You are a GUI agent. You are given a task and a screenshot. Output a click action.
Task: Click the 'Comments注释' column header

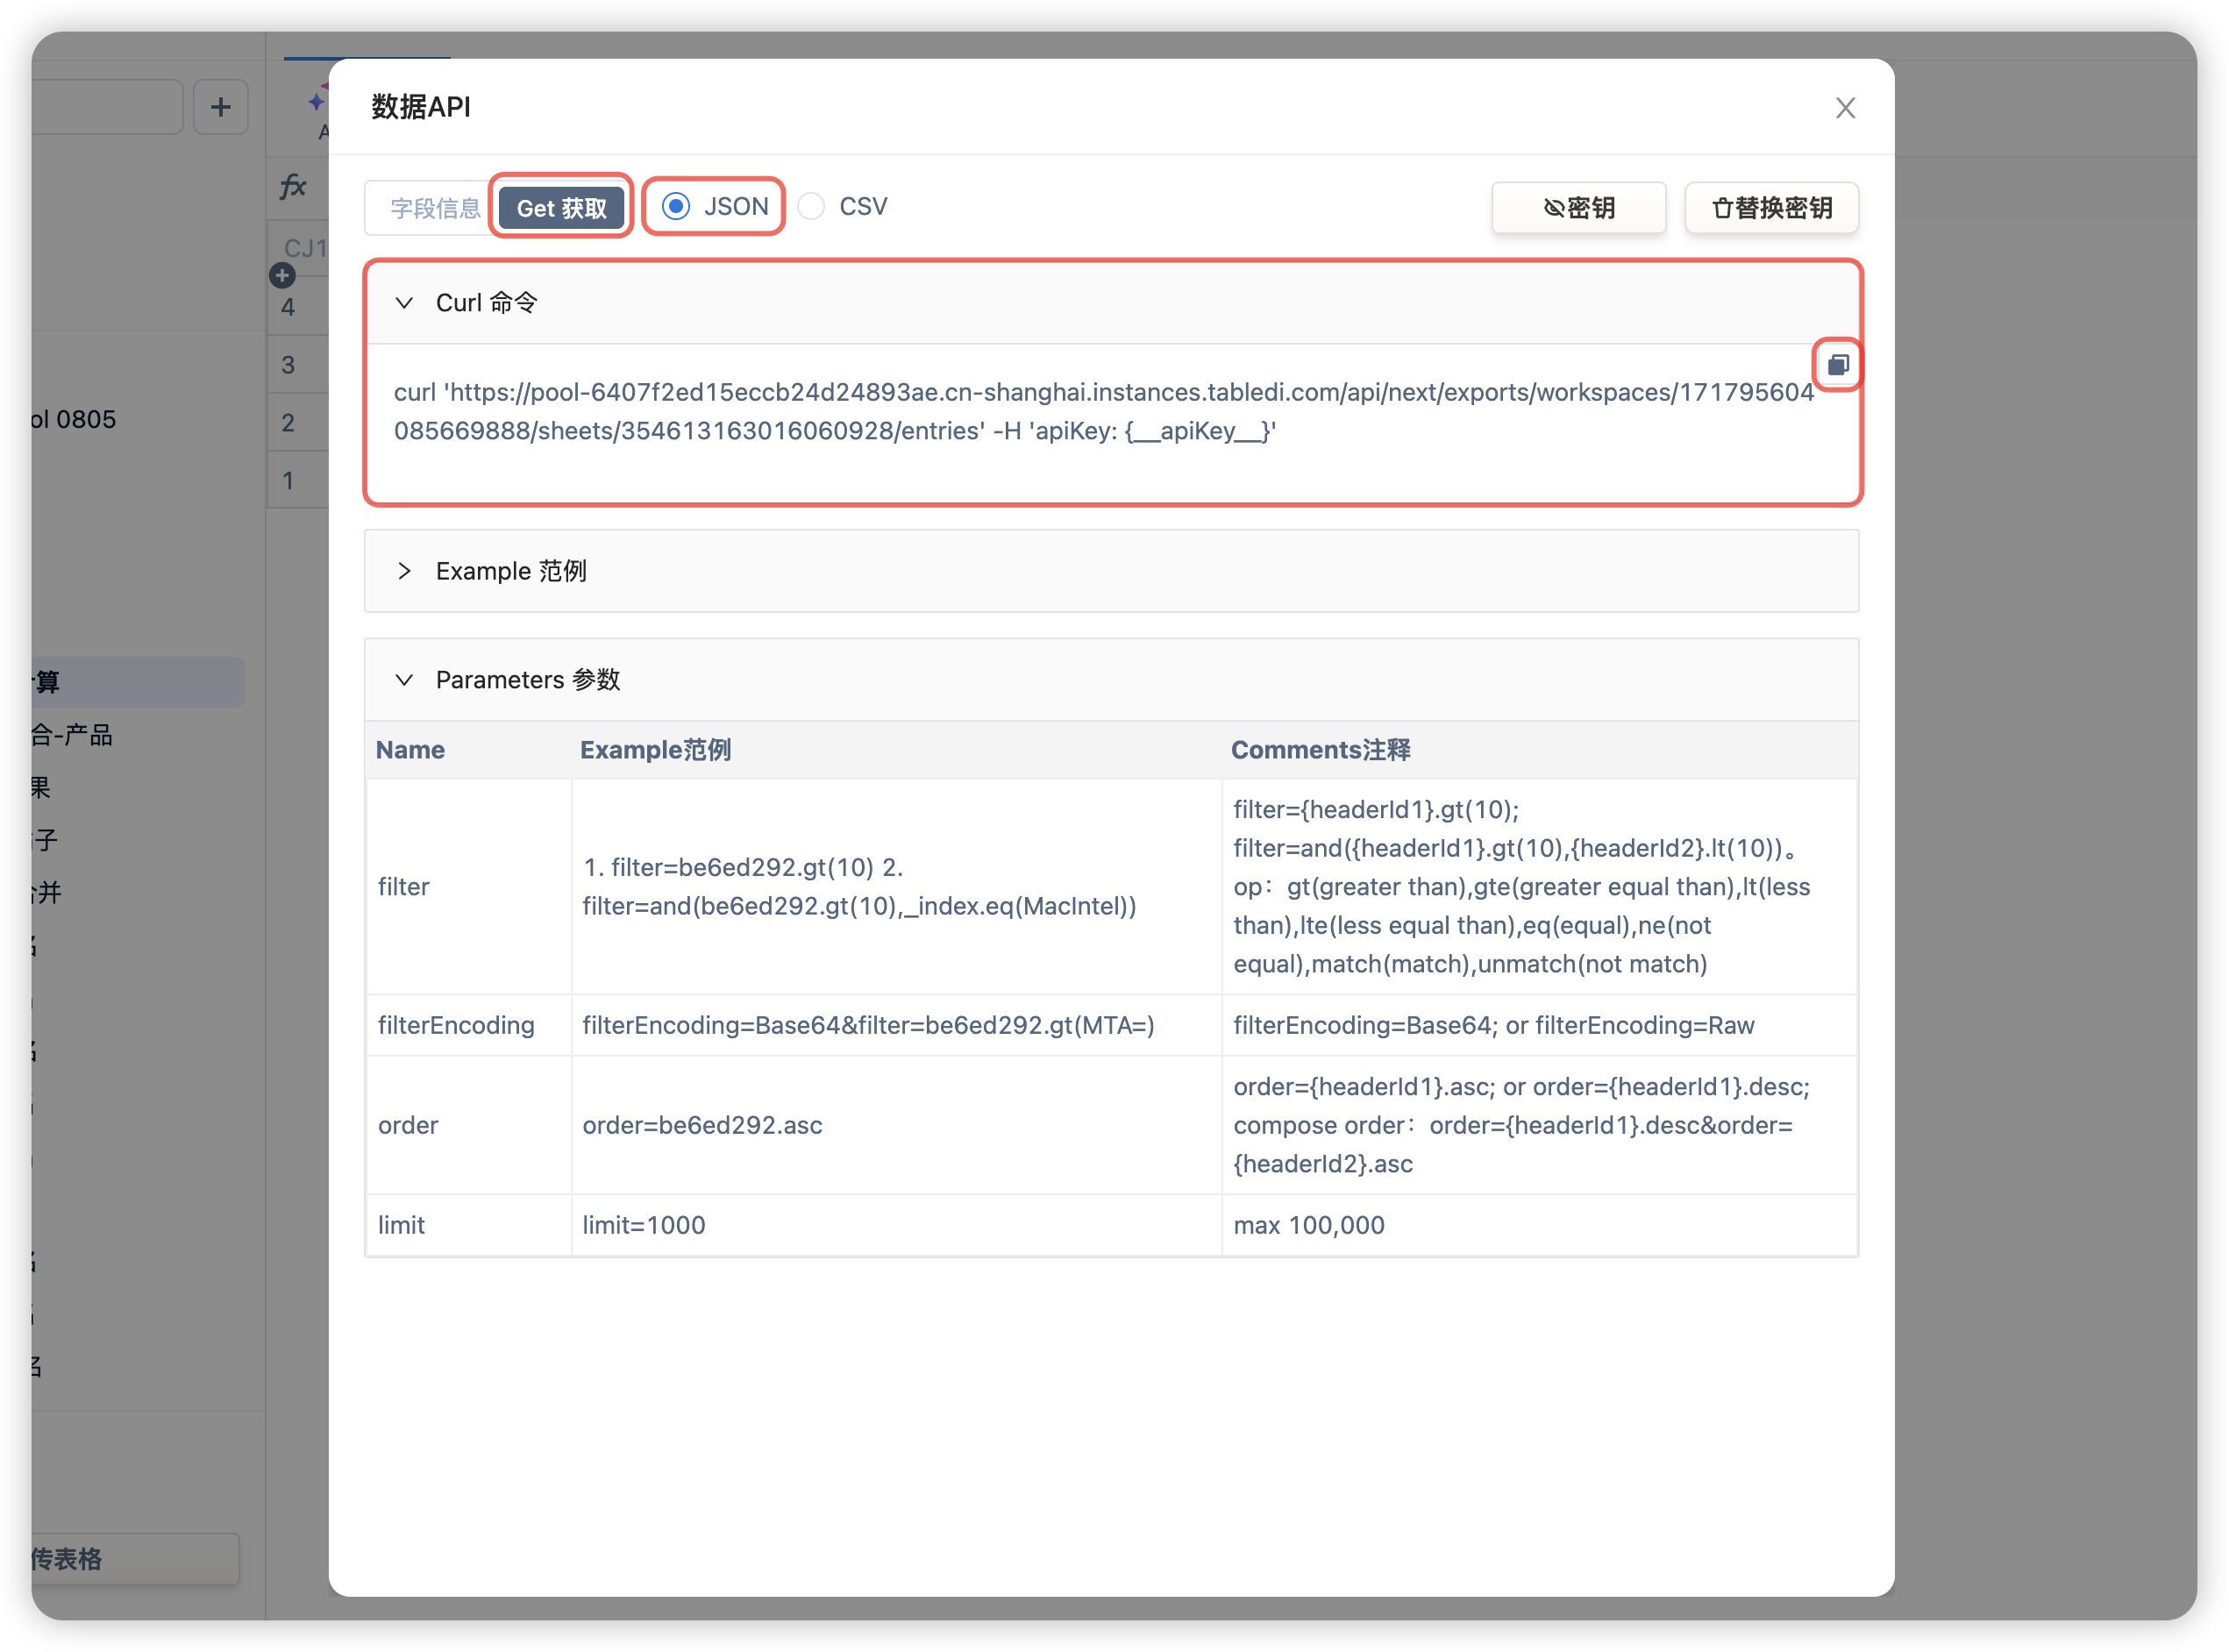[1320, 750]
